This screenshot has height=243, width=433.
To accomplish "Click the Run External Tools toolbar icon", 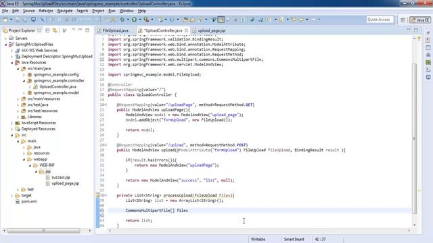I will coord(146,20).
